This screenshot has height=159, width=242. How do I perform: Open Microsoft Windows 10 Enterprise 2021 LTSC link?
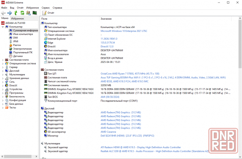pyautogui.click(x=124, y=31)
